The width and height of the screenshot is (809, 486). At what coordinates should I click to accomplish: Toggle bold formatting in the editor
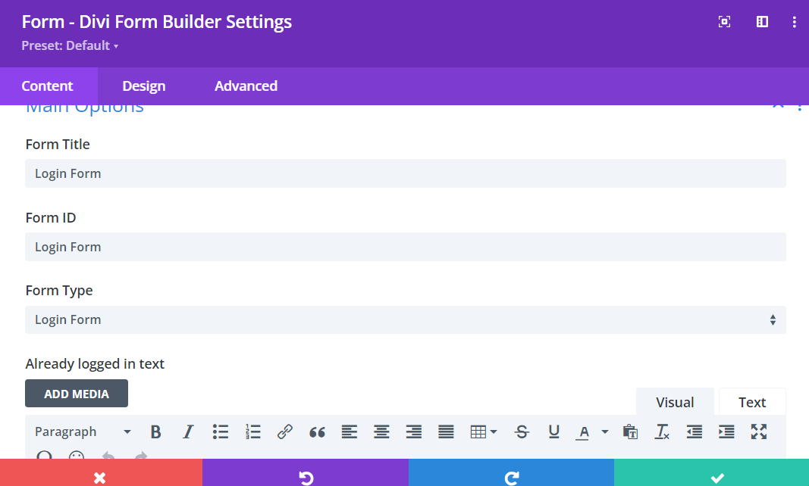click(x=155, y=431)
